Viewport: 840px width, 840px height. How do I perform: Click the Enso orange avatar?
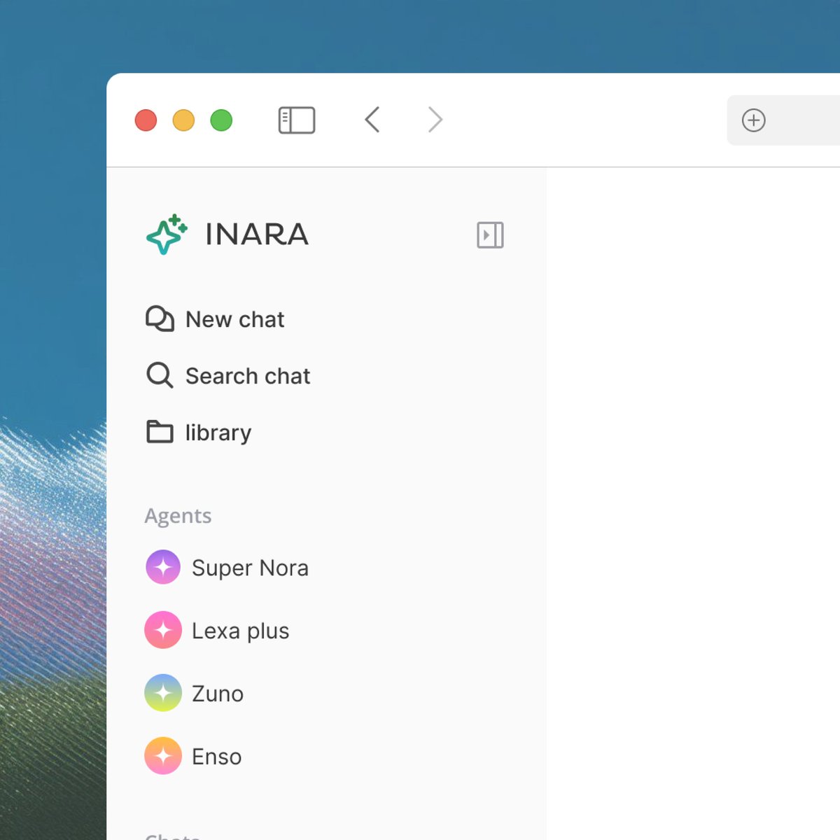click(163, 756)
